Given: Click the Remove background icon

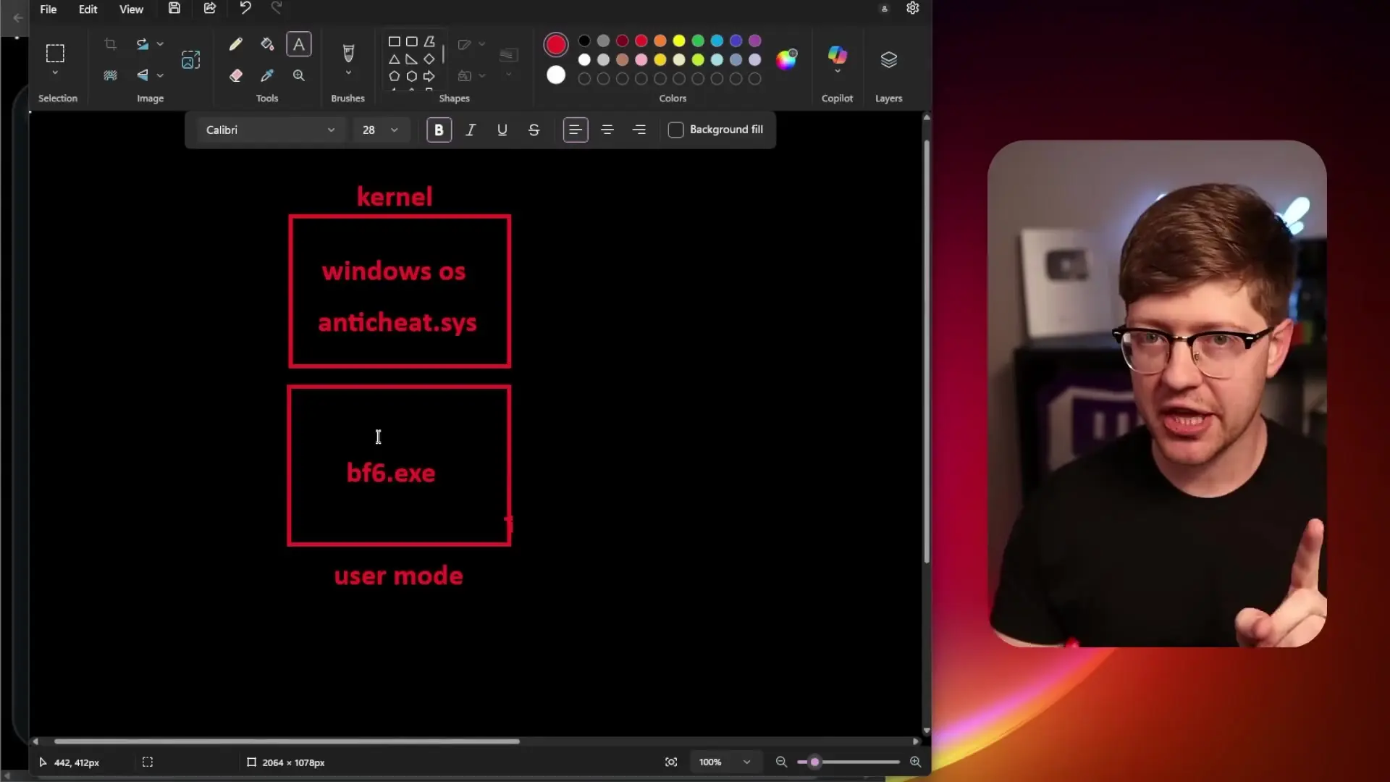Looking at the screenshot, I should pos(110,75).
